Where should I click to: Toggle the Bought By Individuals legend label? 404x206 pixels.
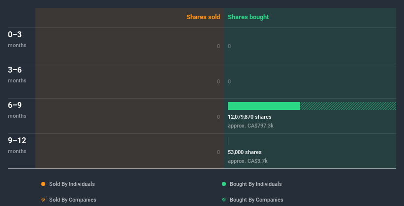(255, 184)
